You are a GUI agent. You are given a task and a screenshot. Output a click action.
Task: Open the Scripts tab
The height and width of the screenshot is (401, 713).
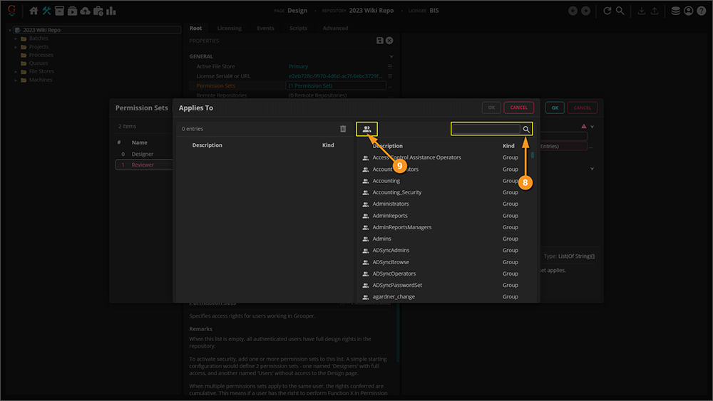pos(298,28)
